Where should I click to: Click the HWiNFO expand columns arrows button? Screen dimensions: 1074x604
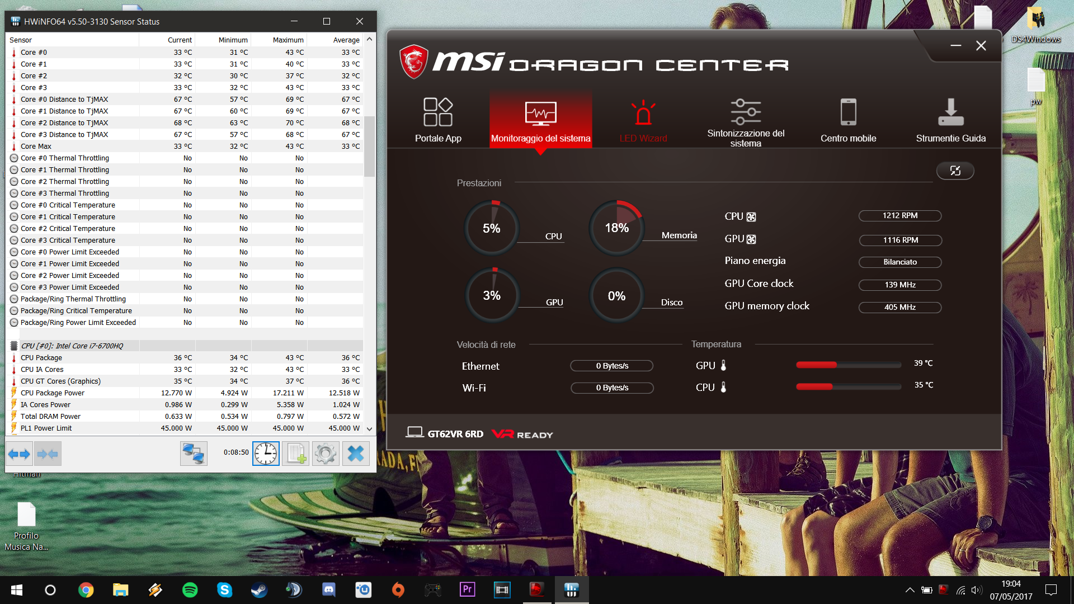pyautogui.click(x=20, y=454)
